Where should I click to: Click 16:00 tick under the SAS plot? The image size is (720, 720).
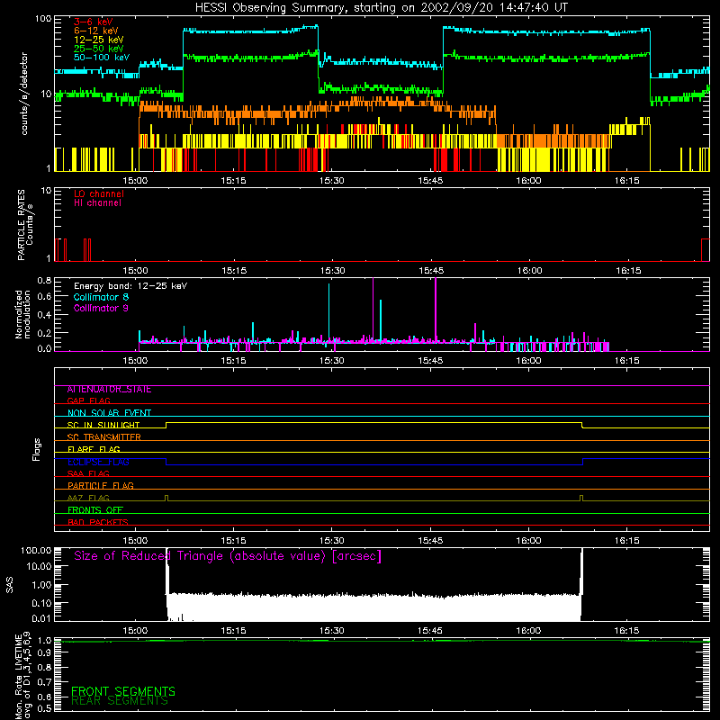pyautogui.click(x=528, y=631)
